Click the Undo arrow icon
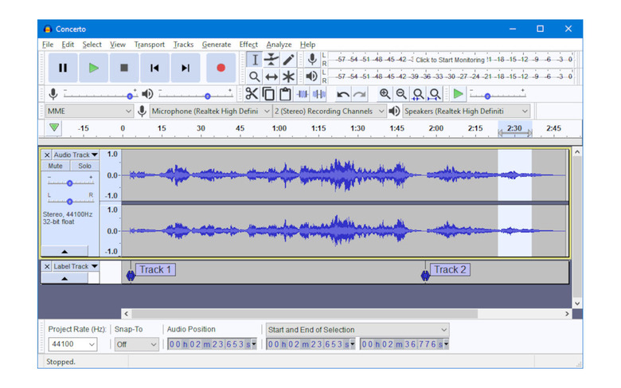This screenshot has width=621, height=388. click(x=343, y=94)
